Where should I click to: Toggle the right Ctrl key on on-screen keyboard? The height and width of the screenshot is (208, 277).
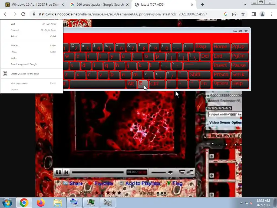point(157,84)
